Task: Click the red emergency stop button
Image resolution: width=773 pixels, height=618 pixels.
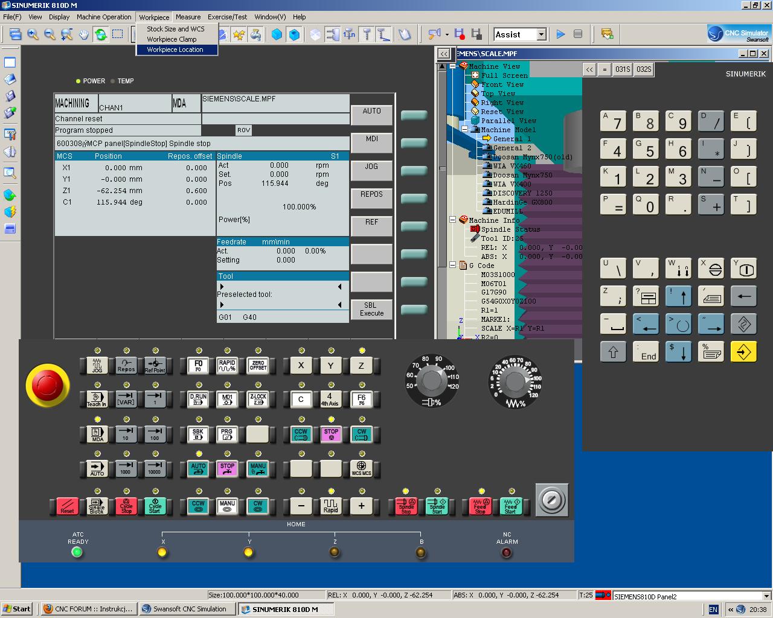Action: pos(48,386)
